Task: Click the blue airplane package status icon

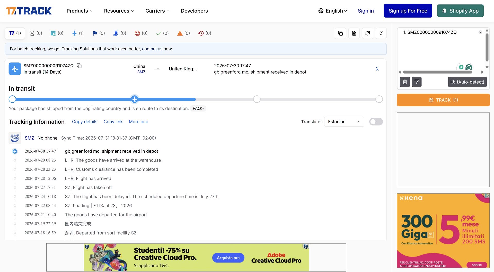Action: coord(15,69)
